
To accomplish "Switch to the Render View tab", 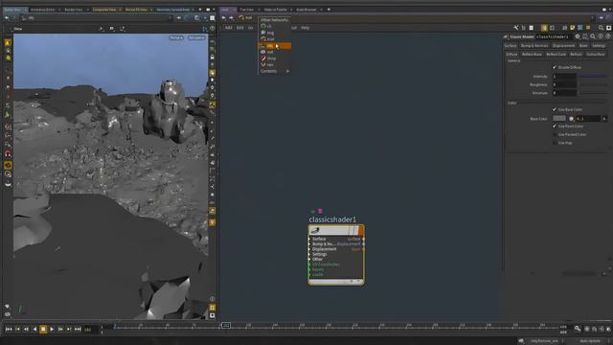I will (x=74, y=10).
